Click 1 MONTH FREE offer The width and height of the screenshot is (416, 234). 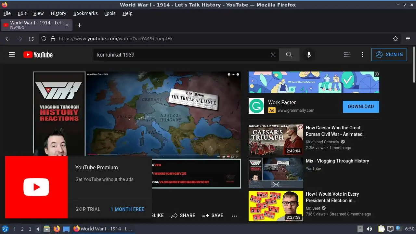[127, 209]
